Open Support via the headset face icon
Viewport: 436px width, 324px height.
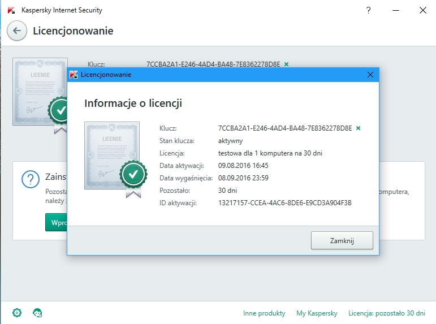pyautogui.click(x=37, y=313)
